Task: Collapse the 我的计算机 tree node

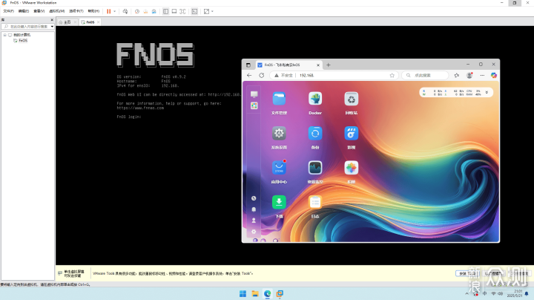Action: pos(4,35)
